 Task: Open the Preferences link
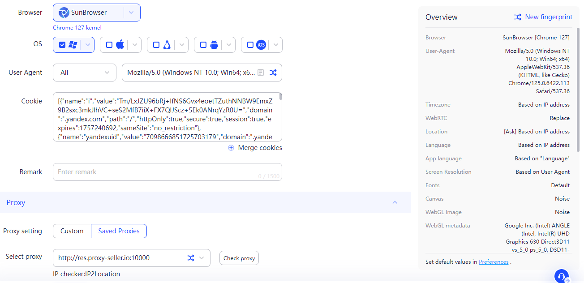(494, 262)
